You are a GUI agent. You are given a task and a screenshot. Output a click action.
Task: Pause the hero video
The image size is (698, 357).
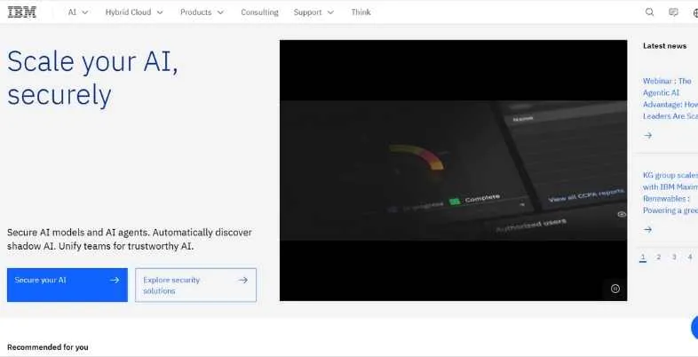[615, 289]
